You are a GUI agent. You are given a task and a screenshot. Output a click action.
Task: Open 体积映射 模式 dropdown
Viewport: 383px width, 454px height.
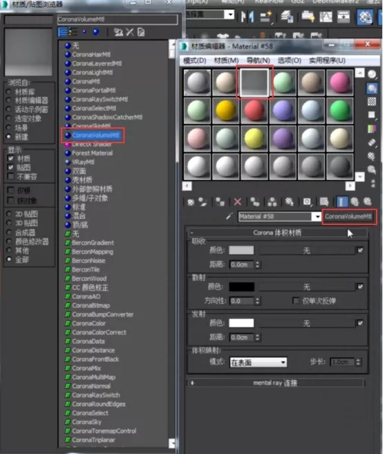[x=258, y=362]
